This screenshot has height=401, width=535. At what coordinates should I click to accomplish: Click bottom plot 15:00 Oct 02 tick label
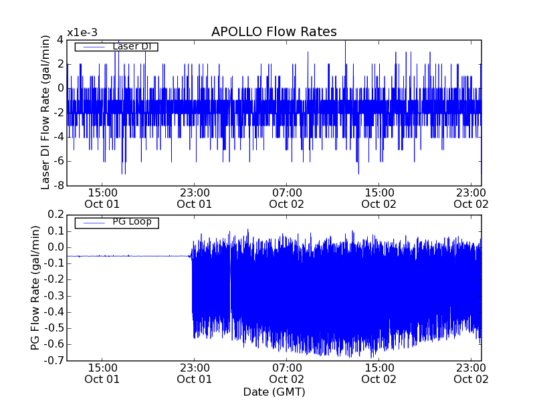tap(379, 374)
